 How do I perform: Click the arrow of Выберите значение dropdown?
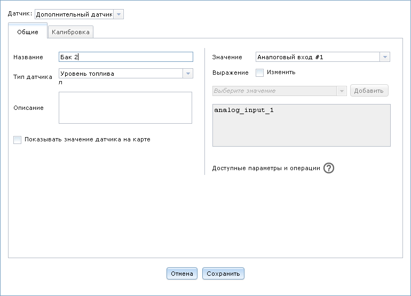342,91
